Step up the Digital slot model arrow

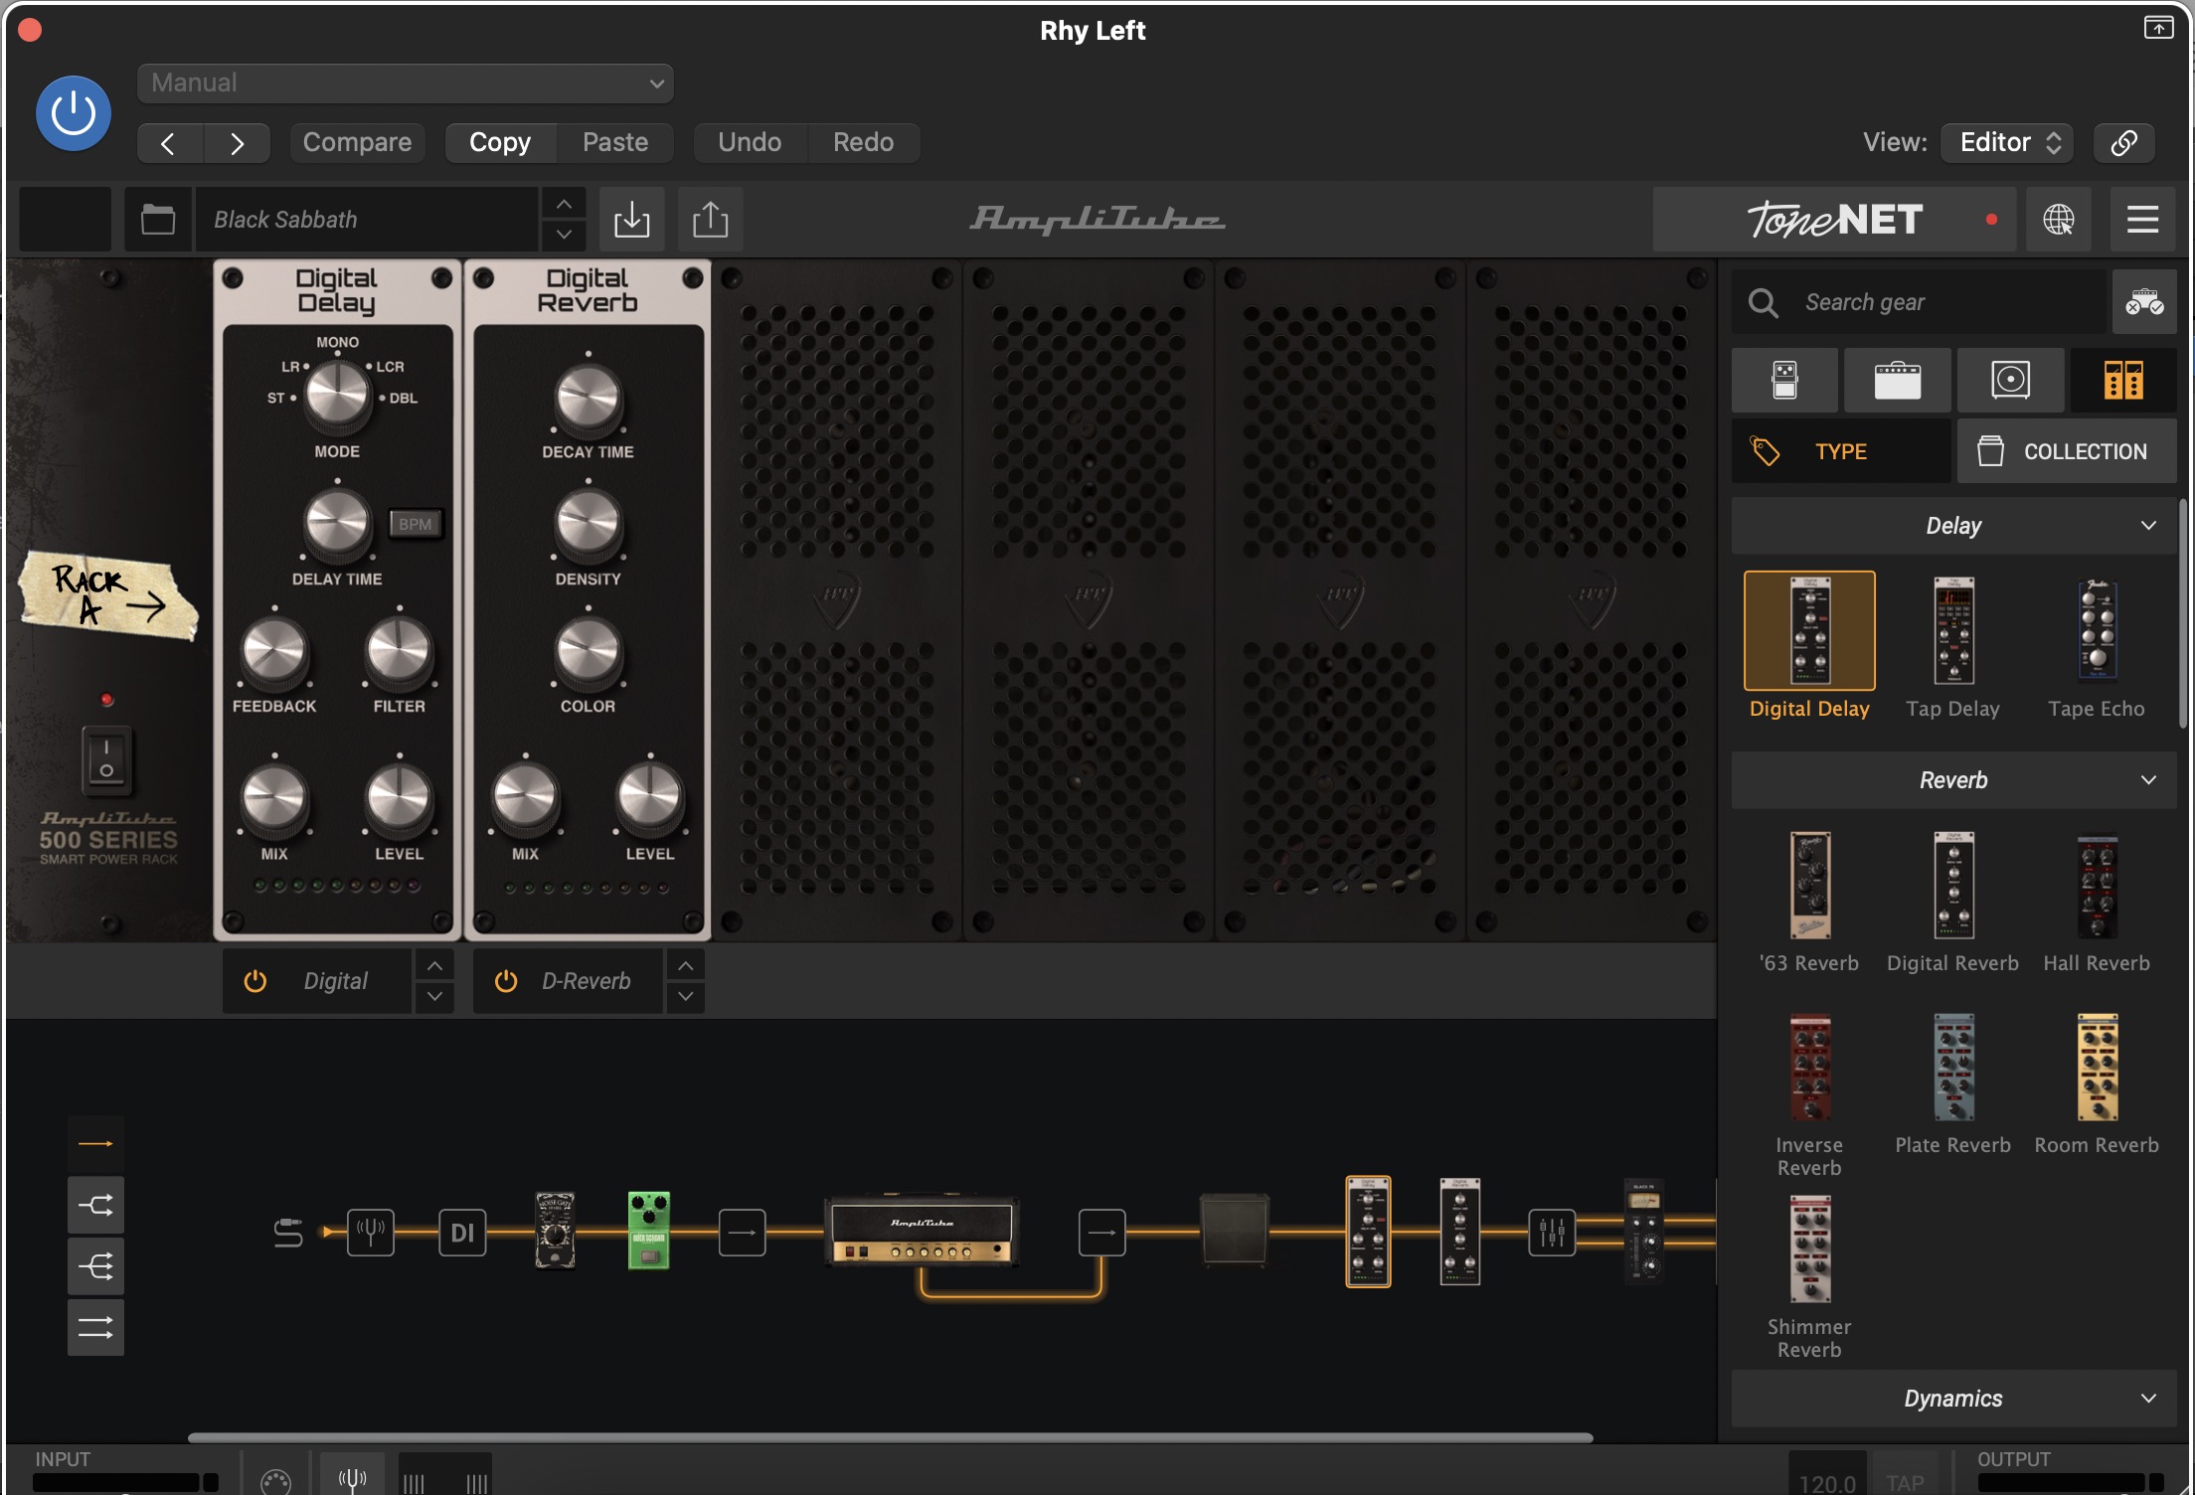pos(434,965)
